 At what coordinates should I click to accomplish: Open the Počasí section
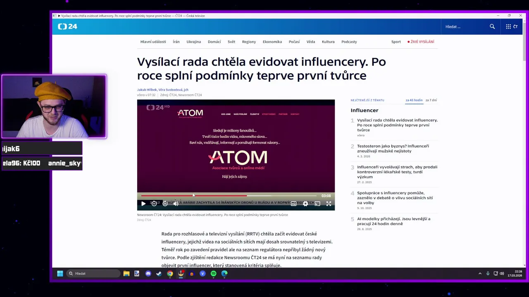point(294,42)
